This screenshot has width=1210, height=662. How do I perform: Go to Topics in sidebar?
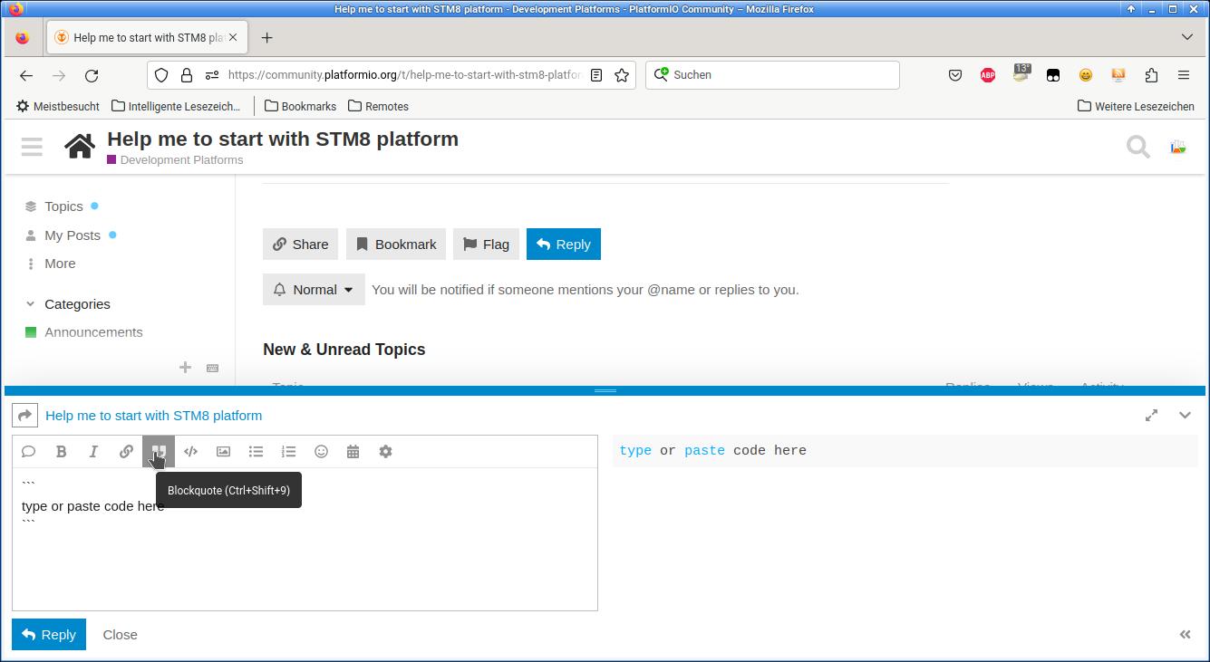63,206
